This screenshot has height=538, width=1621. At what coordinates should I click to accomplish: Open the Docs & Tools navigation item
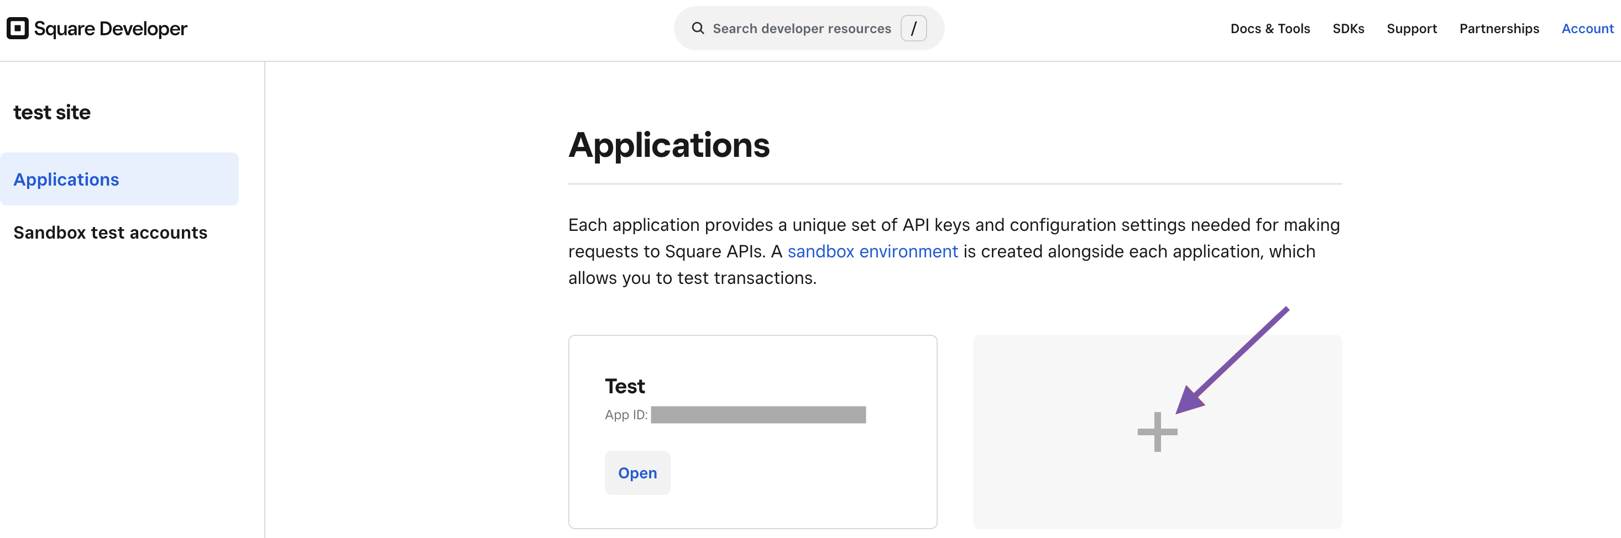[x=1270, y=28]
